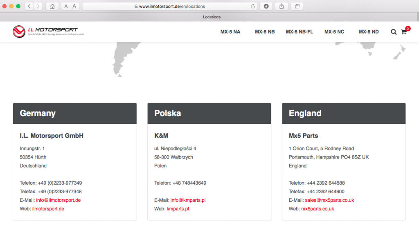419x228 pixels.
Task: Click the I.L. Motorsport GmbH heading
Action: [x=52, y=136]
